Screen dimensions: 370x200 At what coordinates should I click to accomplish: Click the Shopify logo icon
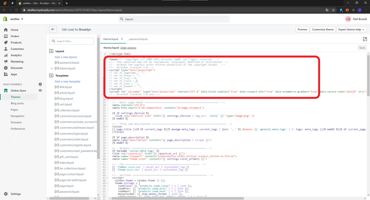click(5, 19)
